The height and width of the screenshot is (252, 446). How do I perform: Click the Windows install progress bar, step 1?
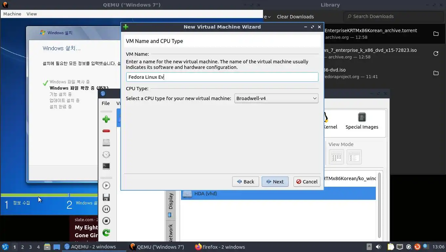pyautogui.click(x=35, y=195)
